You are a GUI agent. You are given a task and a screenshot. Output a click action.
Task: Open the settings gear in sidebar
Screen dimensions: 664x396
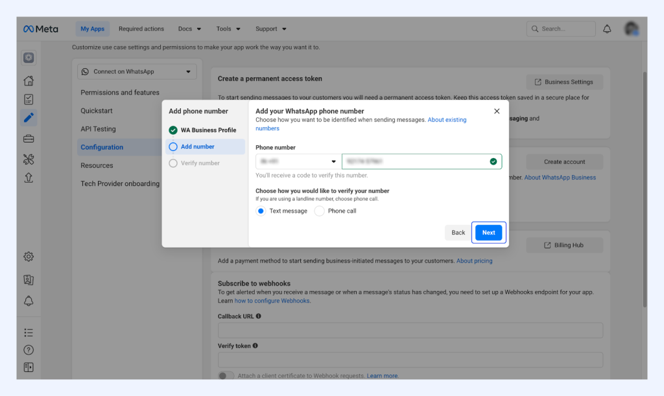(x=29, y=257)
